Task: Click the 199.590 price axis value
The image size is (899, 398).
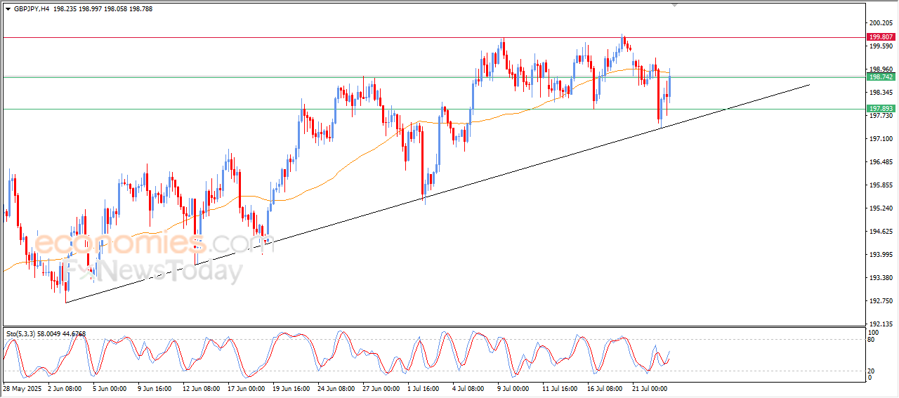Action: pyautogui.click(x=881, y=46)
